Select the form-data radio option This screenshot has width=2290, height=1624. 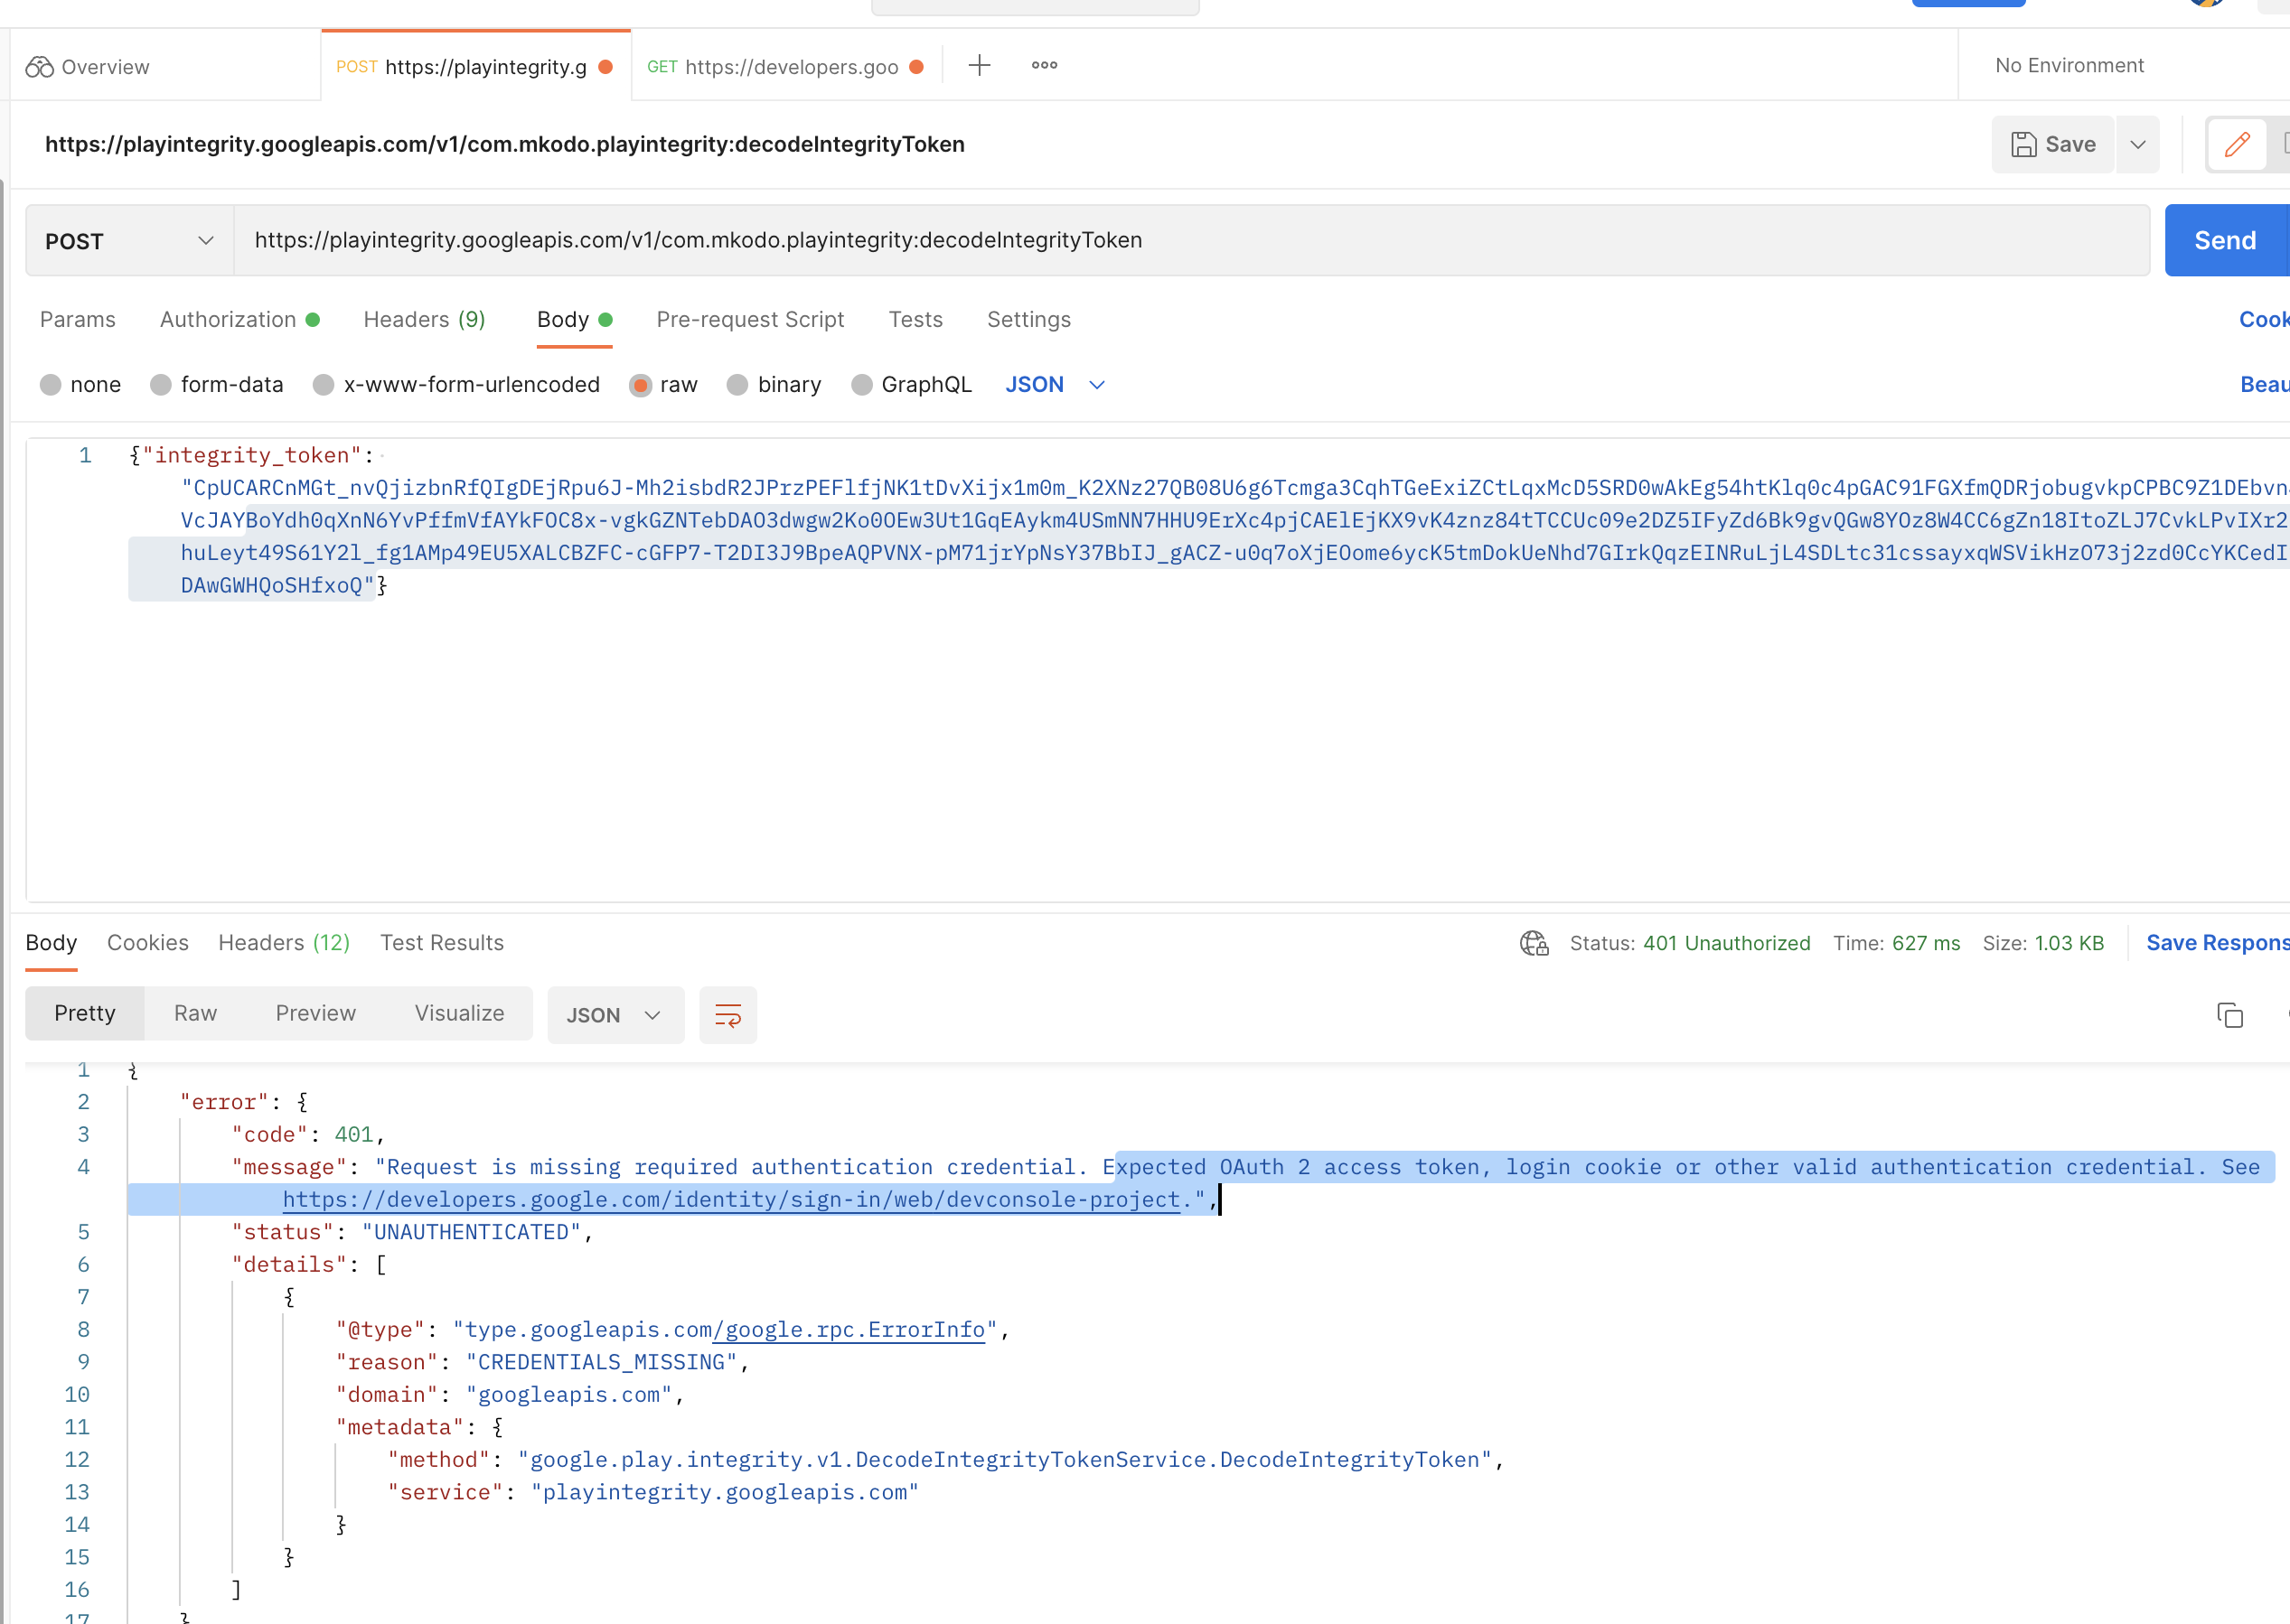(161, 385)
